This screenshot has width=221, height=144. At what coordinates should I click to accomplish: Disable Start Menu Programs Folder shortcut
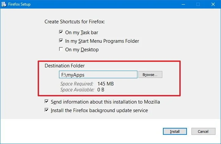click(x=61, y=41)
